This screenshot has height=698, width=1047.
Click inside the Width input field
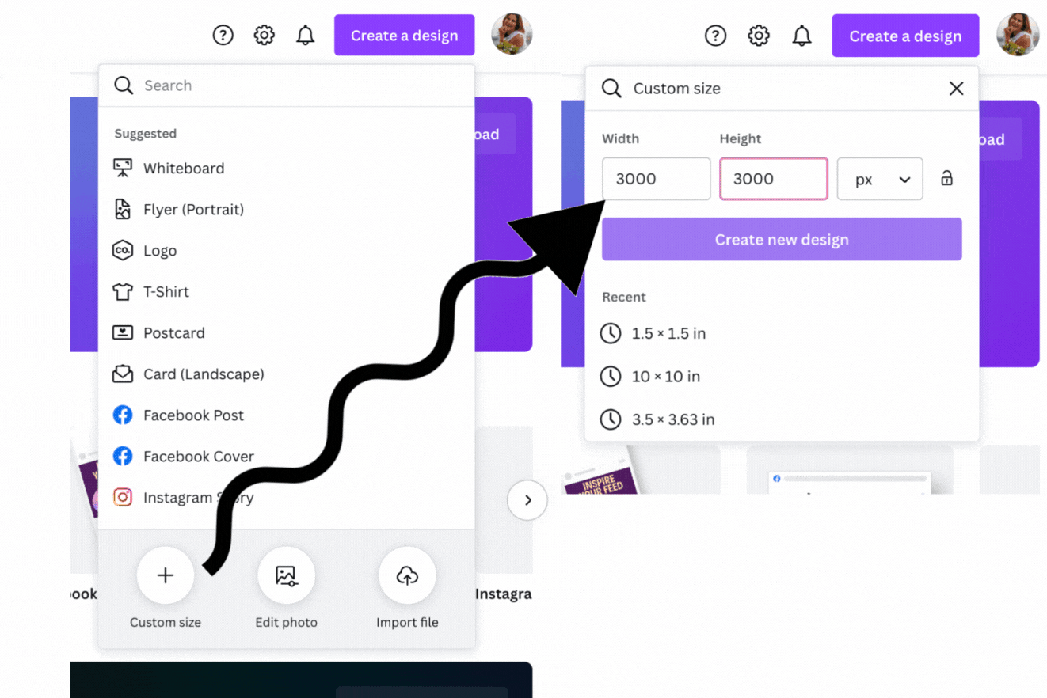click(656, 179)
